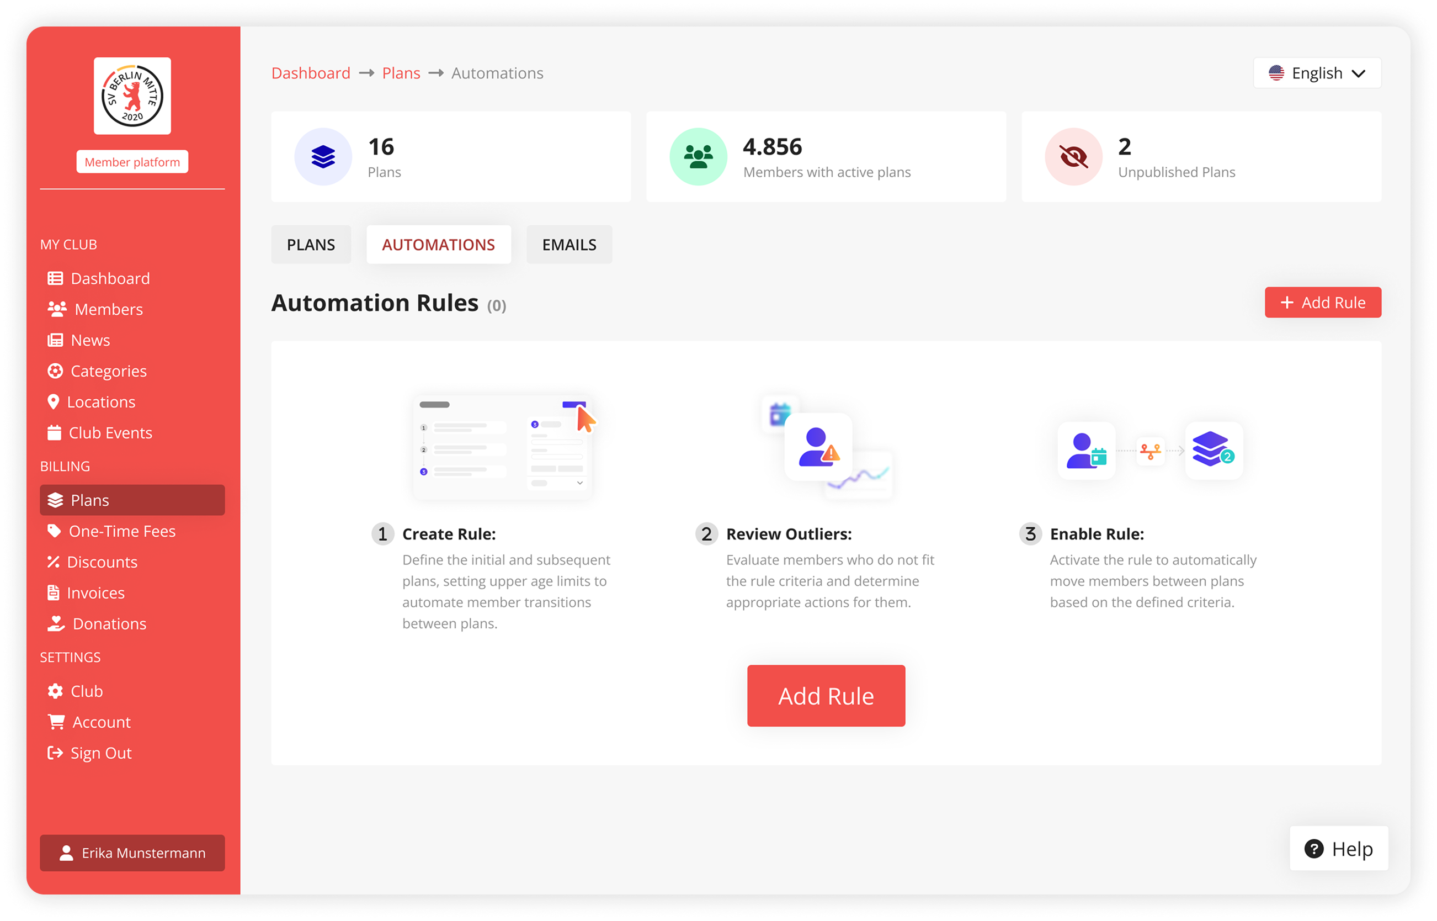1437x921 pixels.
Task: Open Invoices from the sidebar icon
Action: [x=55, y=592]
